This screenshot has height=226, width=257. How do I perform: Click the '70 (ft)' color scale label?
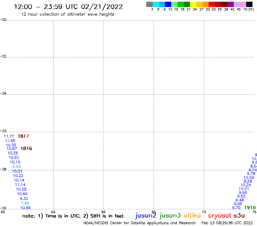(x=248, y=9)
